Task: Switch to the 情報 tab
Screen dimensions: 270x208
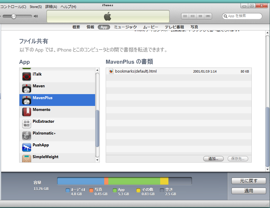Action: pyautogui.click(x=90, y=27)
